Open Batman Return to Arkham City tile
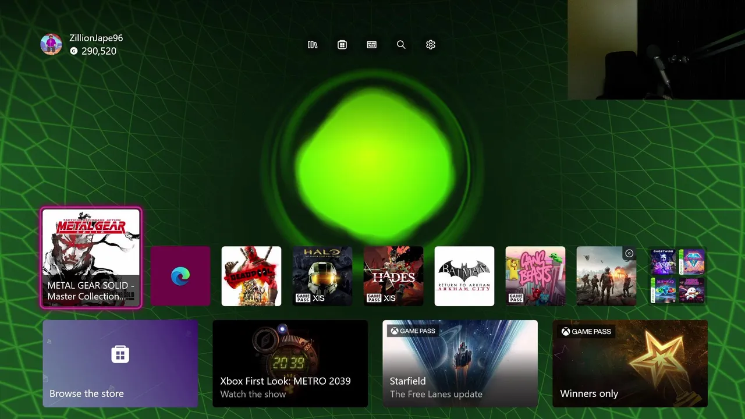Image resolution: width=745 pixels, height=419 pixels. [x=464, y=276]
